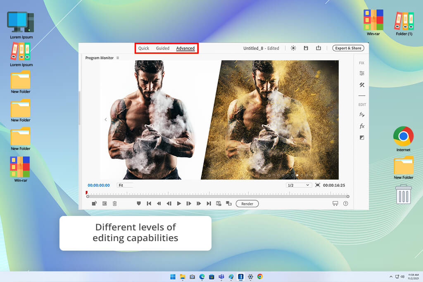Delete selection using the trash icon
423x282 pixels.
pyautogui.click(x=115, y=204)
